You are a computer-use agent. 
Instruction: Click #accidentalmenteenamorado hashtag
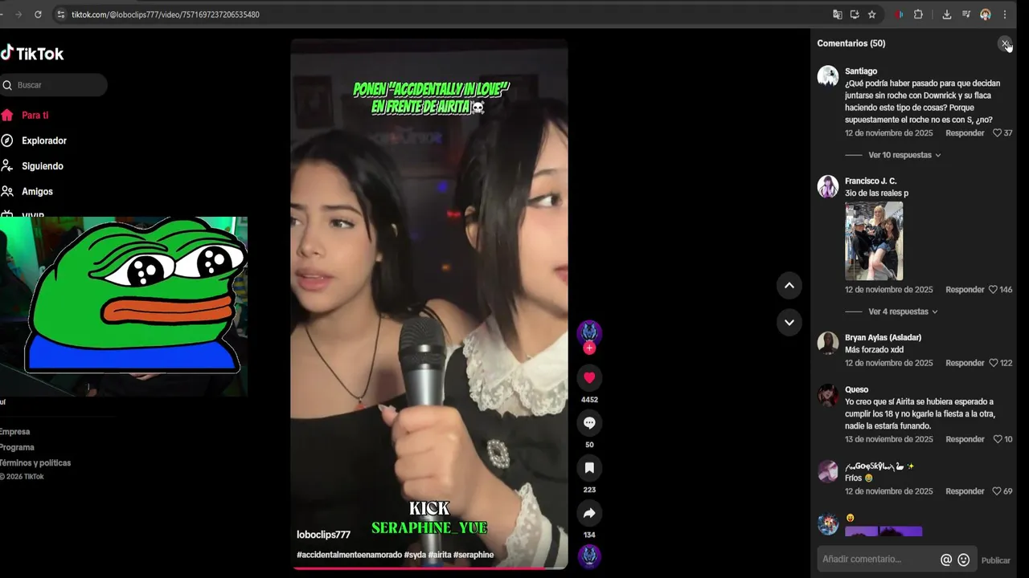(x=349, y=555)
